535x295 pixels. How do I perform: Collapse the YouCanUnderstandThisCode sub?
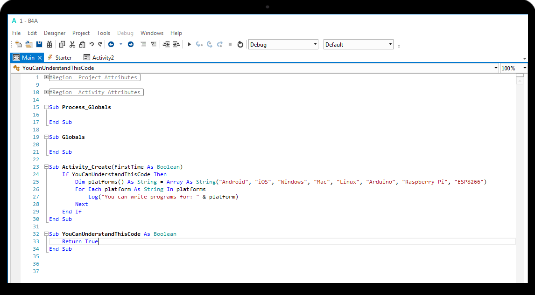(46, 234)
